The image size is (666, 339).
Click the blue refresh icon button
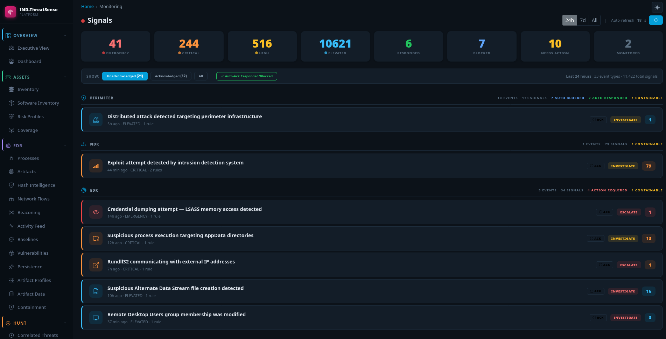[656, 20]
